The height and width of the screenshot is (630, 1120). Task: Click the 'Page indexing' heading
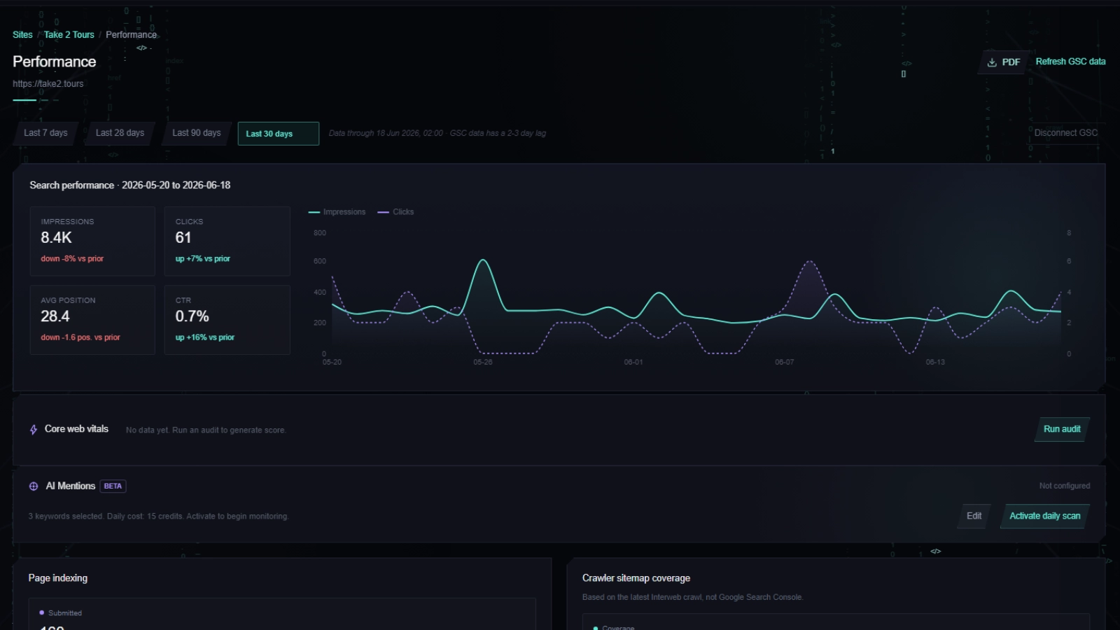pos(58,578)
